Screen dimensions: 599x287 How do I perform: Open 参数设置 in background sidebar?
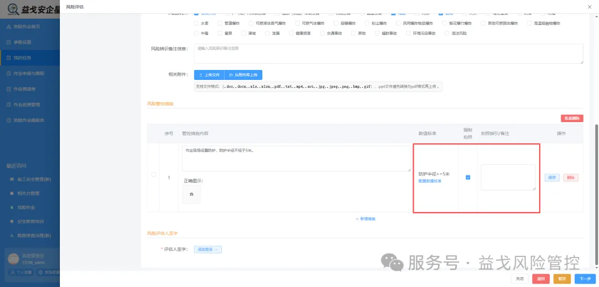pos(30,42)
